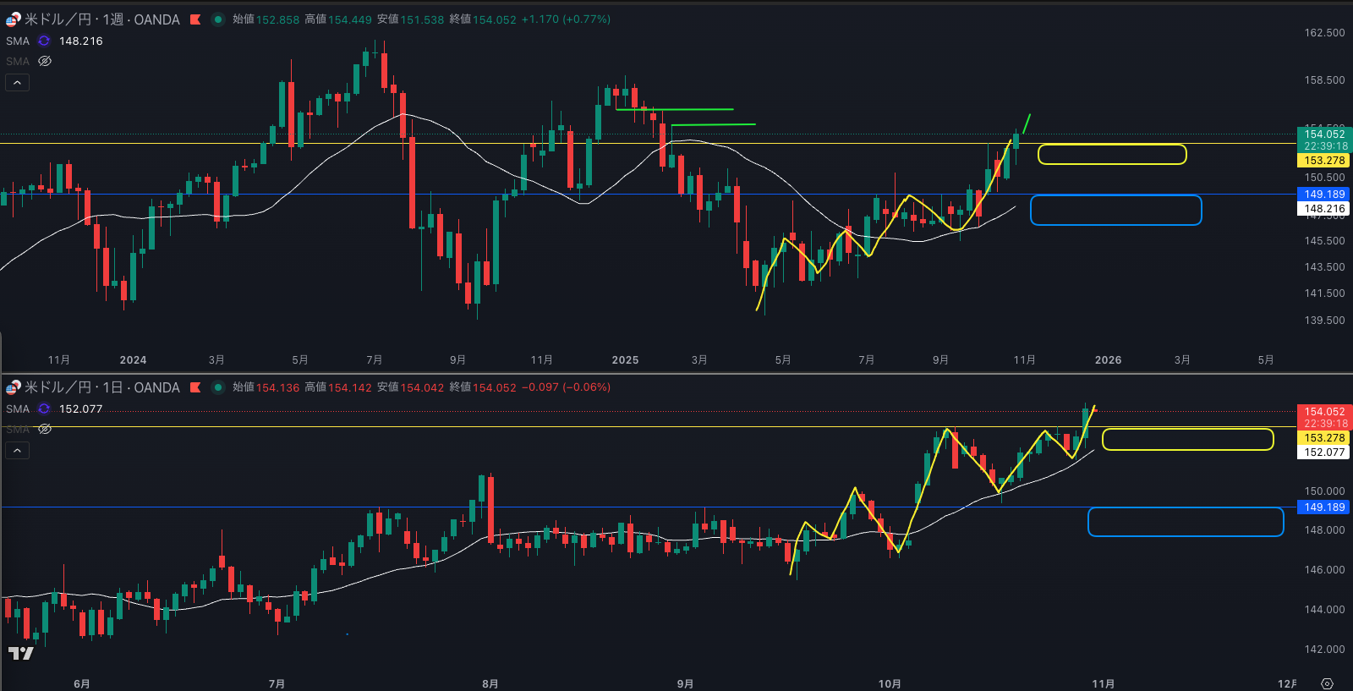1353x691 pixels.
Task: Select the SMA 152.077 indicator label
Action: click(18, 409)
